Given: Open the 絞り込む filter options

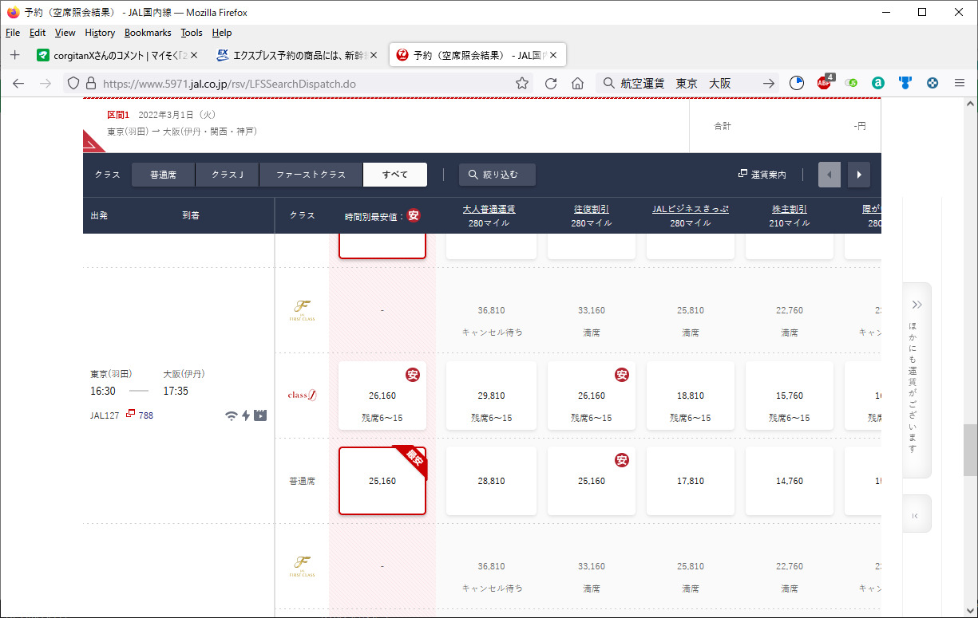Looking at the screenshot, I should [x=497, y=175].
